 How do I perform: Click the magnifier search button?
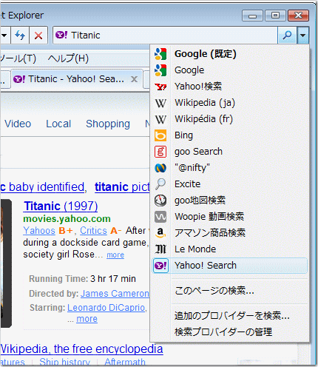[287, 36]
